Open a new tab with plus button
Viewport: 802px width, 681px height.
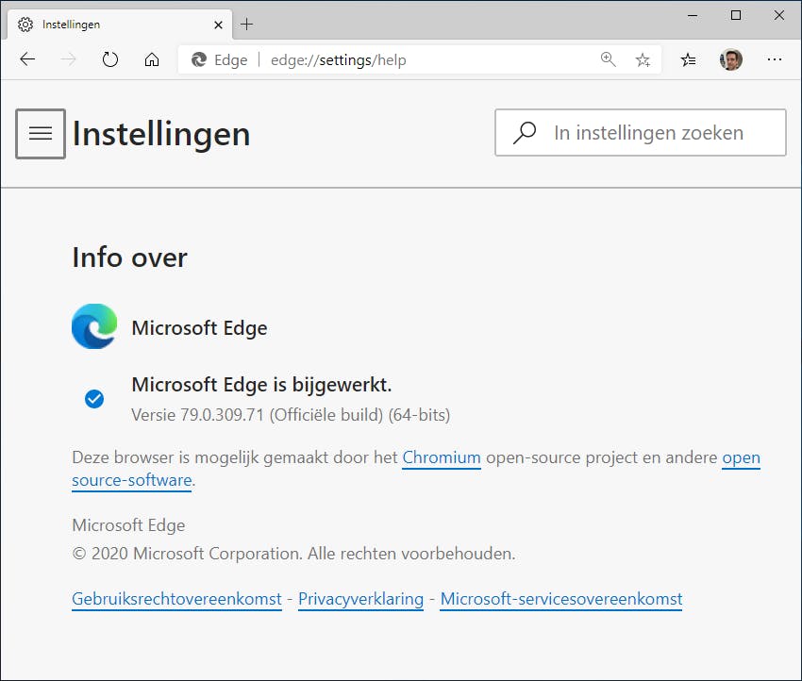pos(247,24)
